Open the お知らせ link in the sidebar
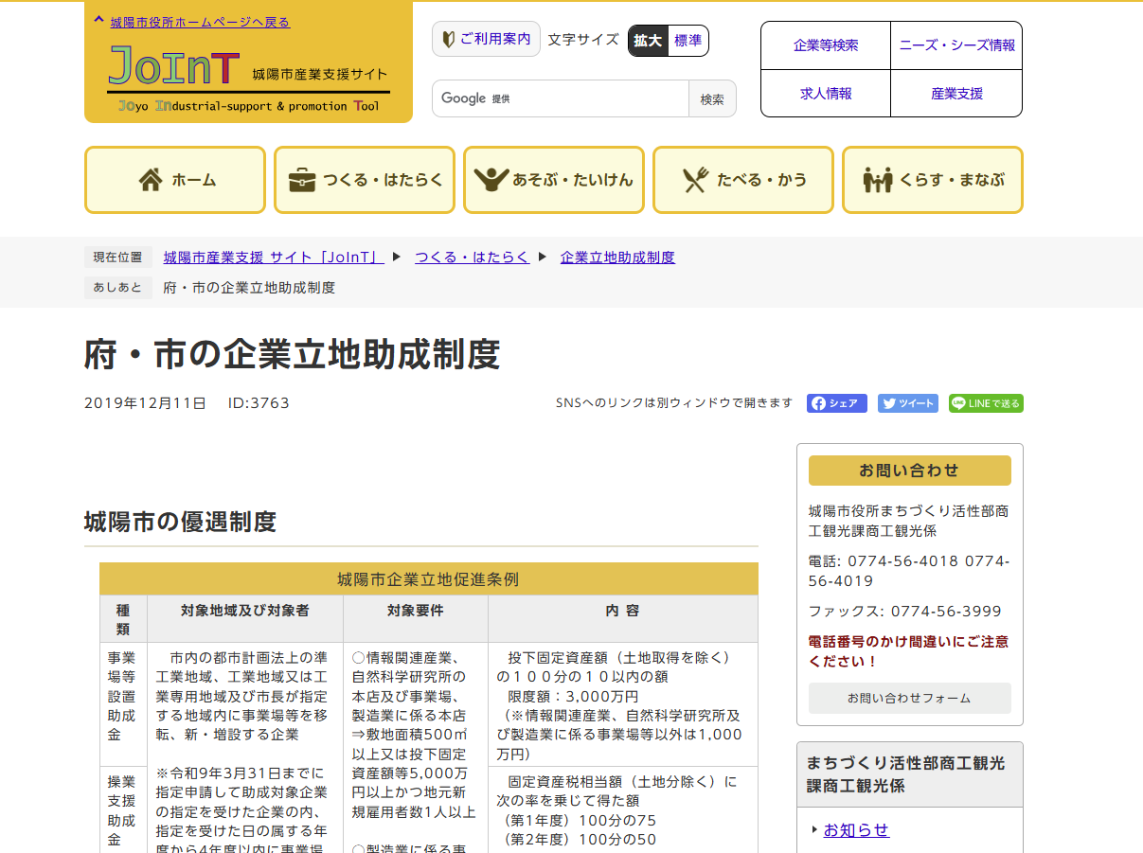Viewport: 1143px width, 853px height. [856, 830]
